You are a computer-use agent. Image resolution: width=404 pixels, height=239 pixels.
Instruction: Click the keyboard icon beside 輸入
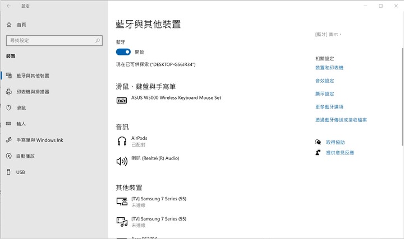(9, 124)
